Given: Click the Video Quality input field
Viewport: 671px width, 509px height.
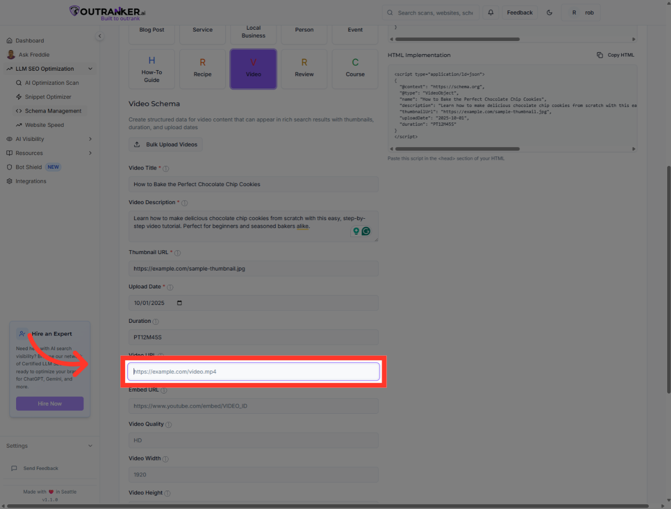Looking at the screenshot, I should click(x=254, y=441).
